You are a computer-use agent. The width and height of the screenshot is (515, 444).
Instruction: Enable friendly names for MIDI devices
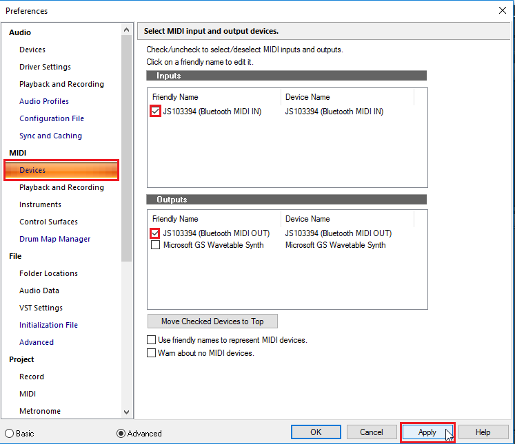point(152,340)
